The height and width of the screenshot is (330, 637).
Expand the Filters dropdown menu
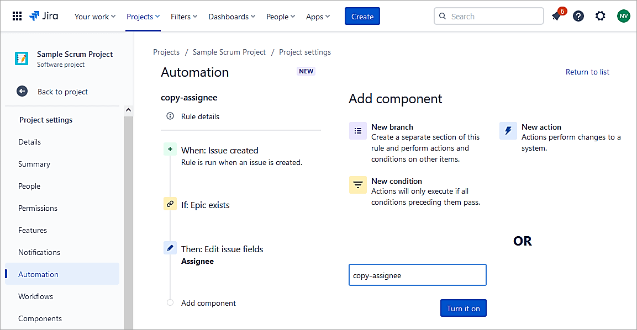tap(184, 17)
